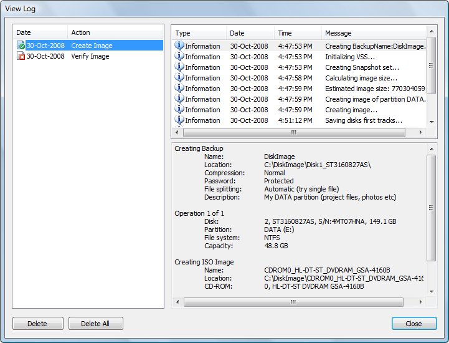Click the 4:47:58 PM time cell

click(x=295, y=78)
